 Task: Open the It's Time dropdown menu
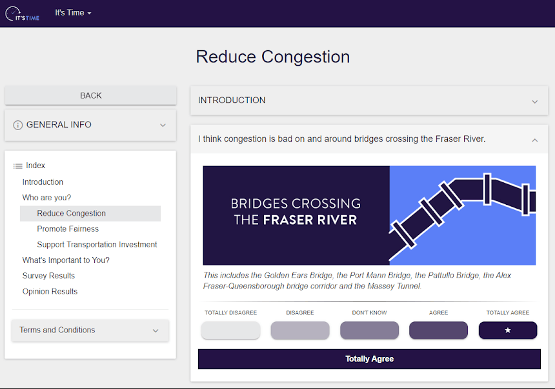click(73, 13)
